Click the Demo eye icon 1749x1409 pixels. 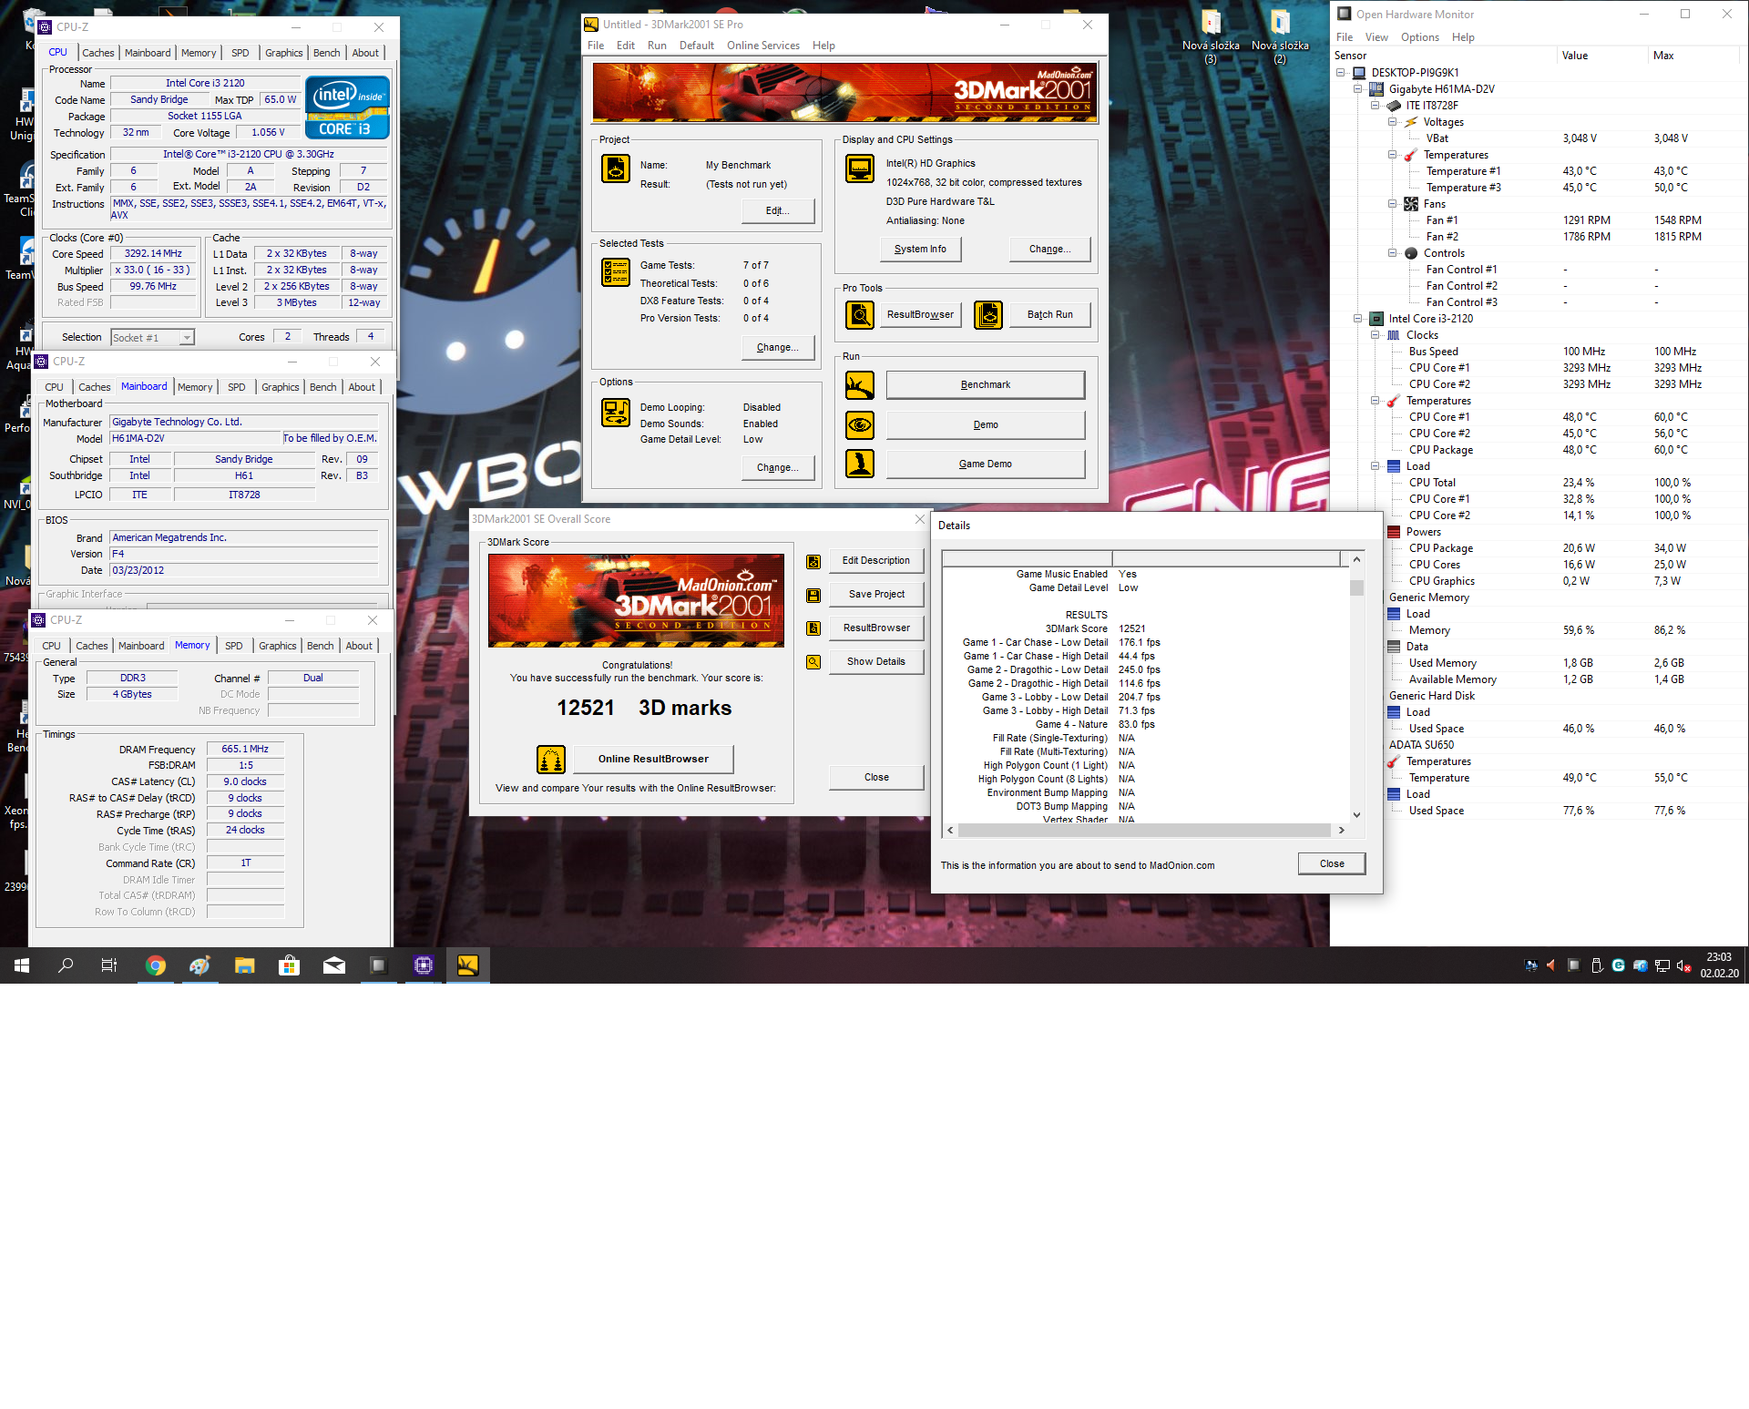[x=859, y=424]
